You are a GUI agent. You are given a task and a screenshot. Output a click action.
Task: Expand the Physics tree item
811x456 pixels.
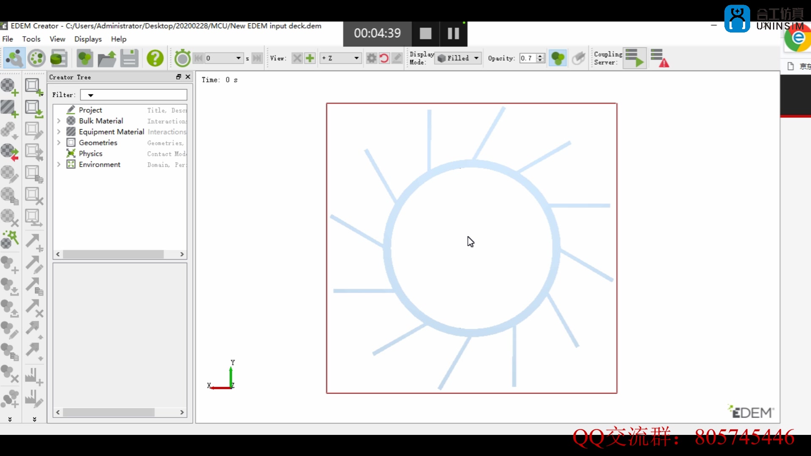click(58, 153)
